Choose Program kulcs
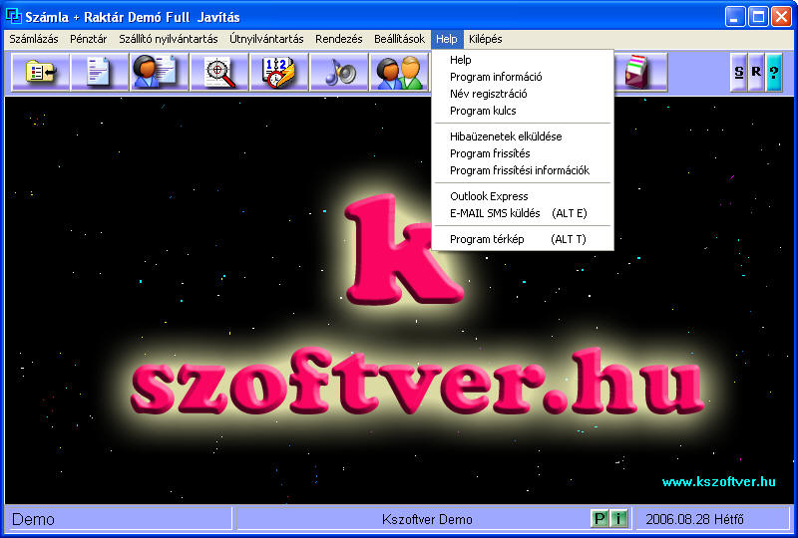Image resolution: width=798 pixels, height=538 pixels. click(522, 111)
